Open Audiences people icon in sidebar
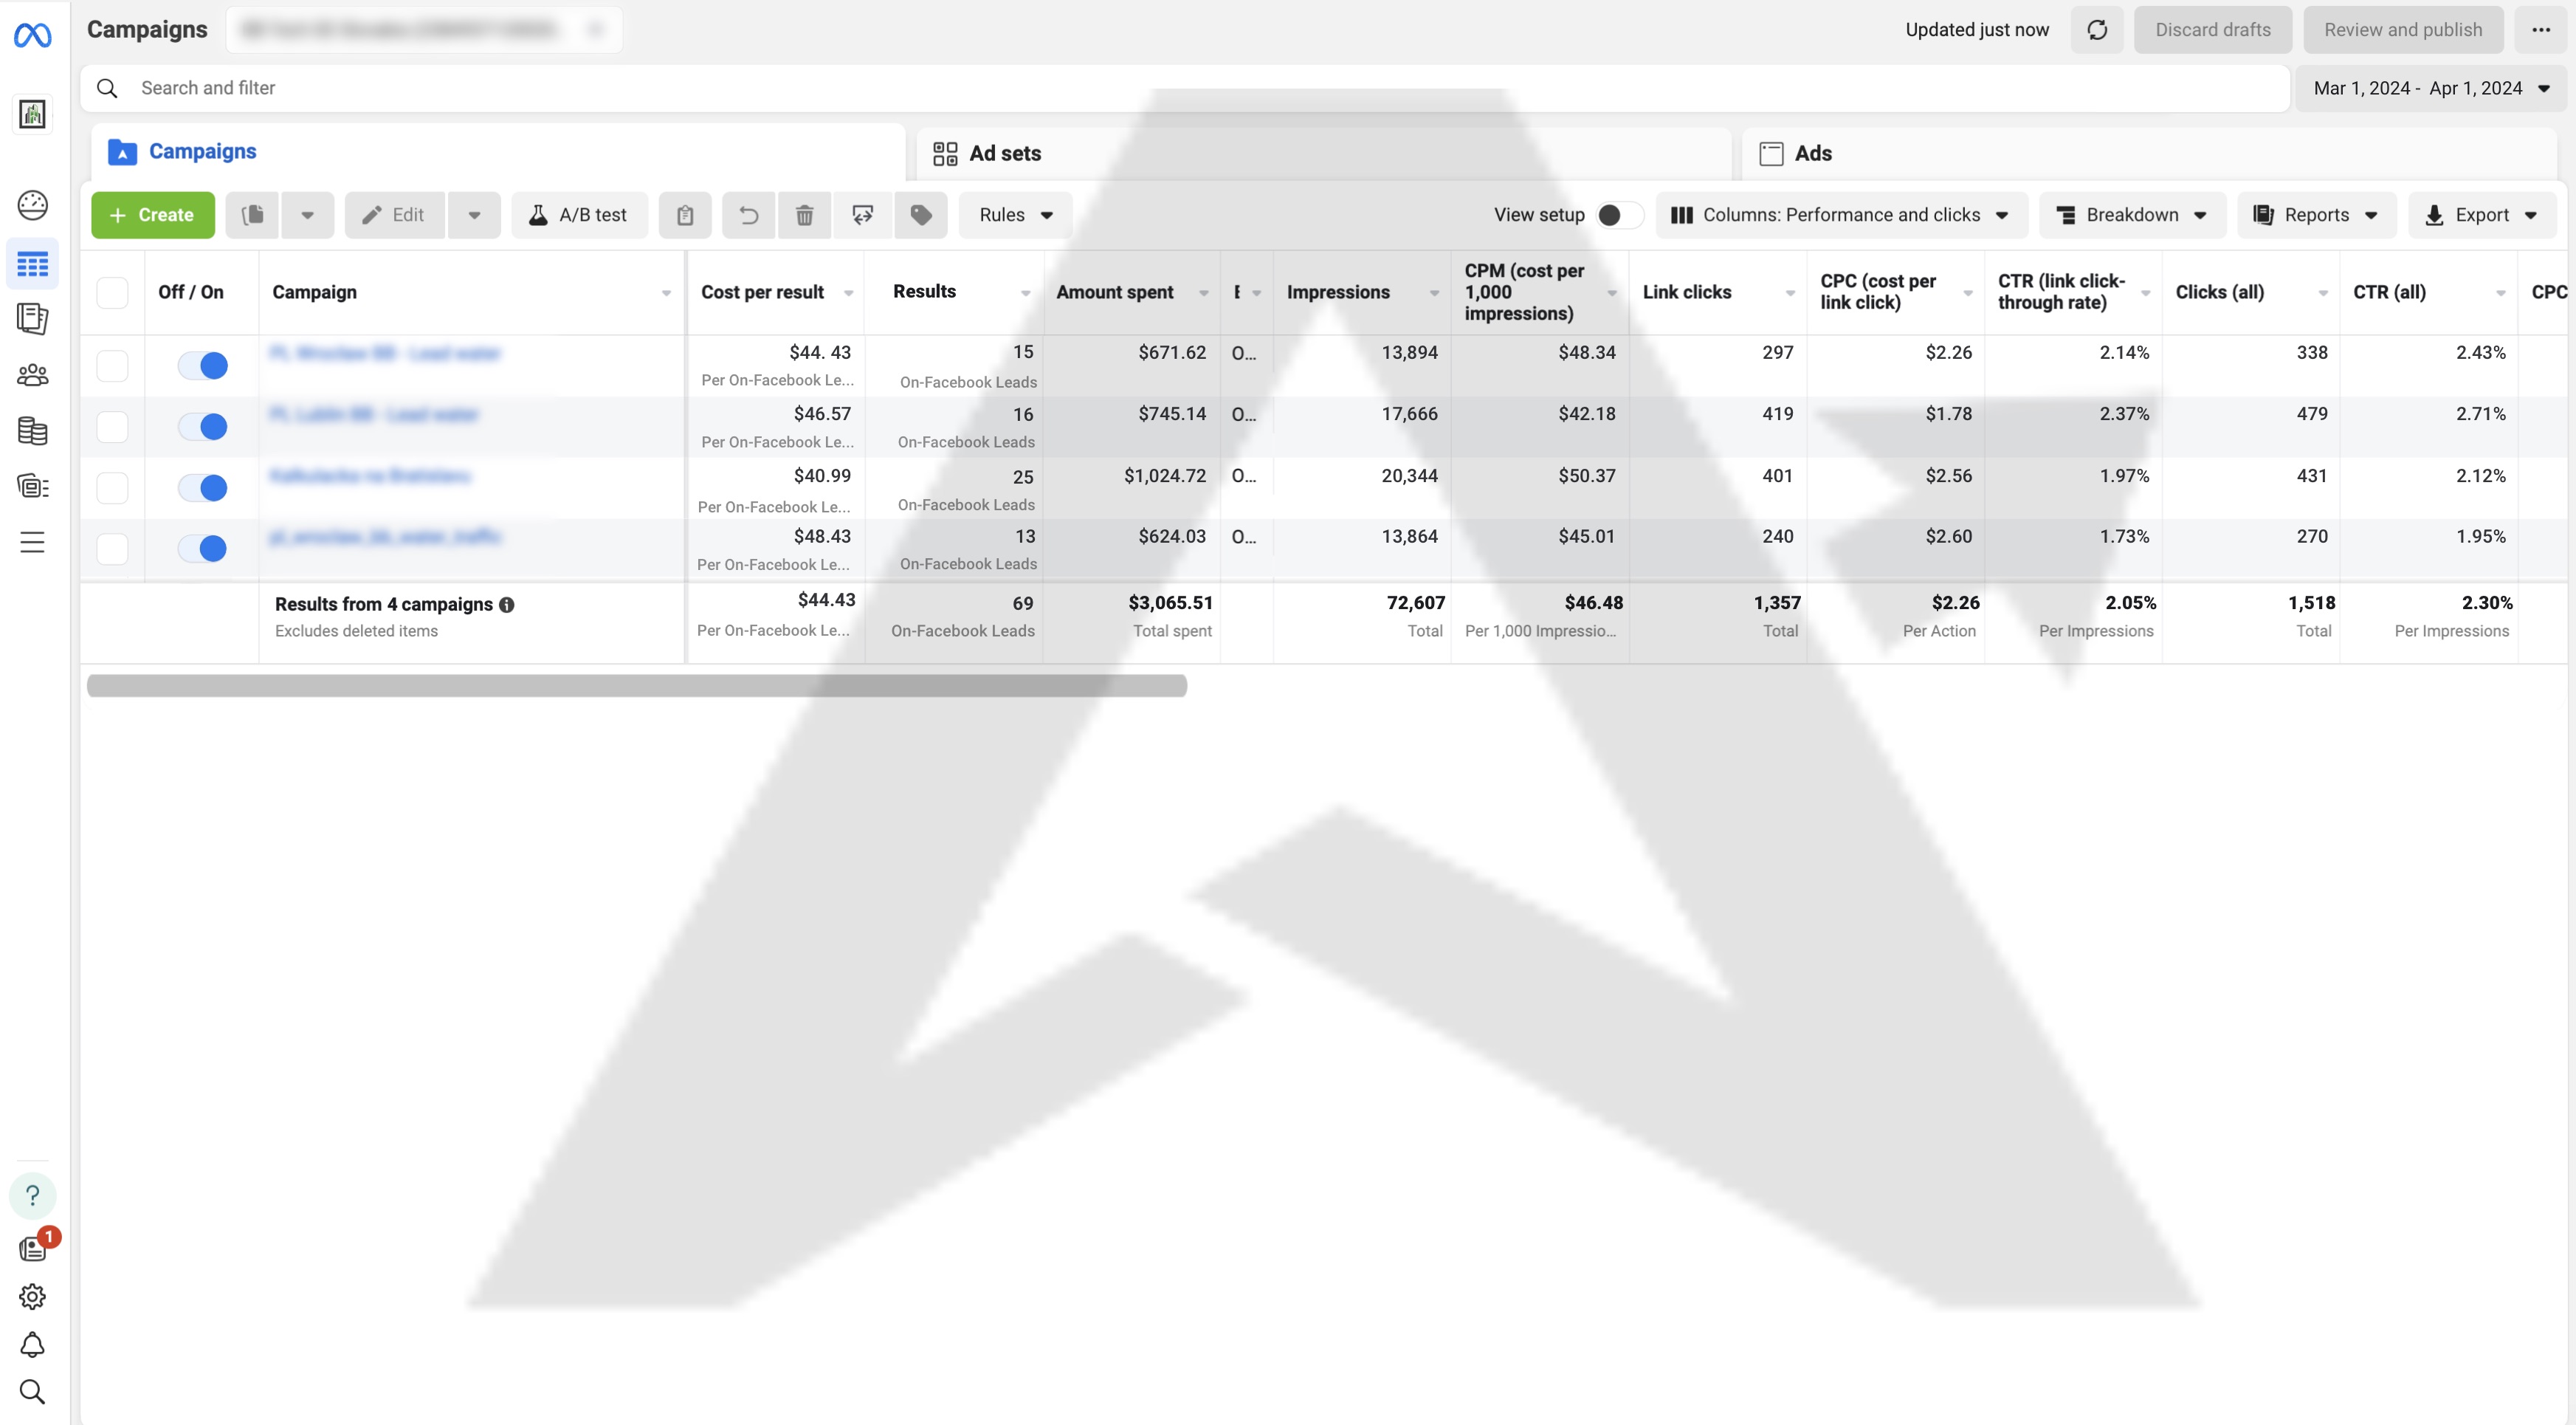Image resolution: width=2576 pixels, height=1425 pixels. (x=32, y=375)
